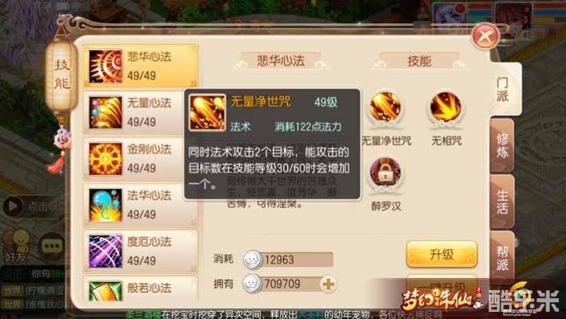Image resolution: width=566 pixels, height=319 pixels.
Task: Select the 悲华心法 skill icon
Action: pyautogui.click(x=105, y=66)
